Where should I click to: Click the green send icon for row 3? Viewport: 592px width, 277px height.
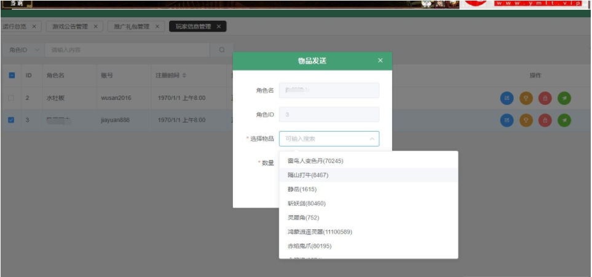pos(564,121)
